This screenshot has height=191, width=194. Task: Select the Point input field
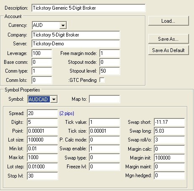click(x=42, y=131)
